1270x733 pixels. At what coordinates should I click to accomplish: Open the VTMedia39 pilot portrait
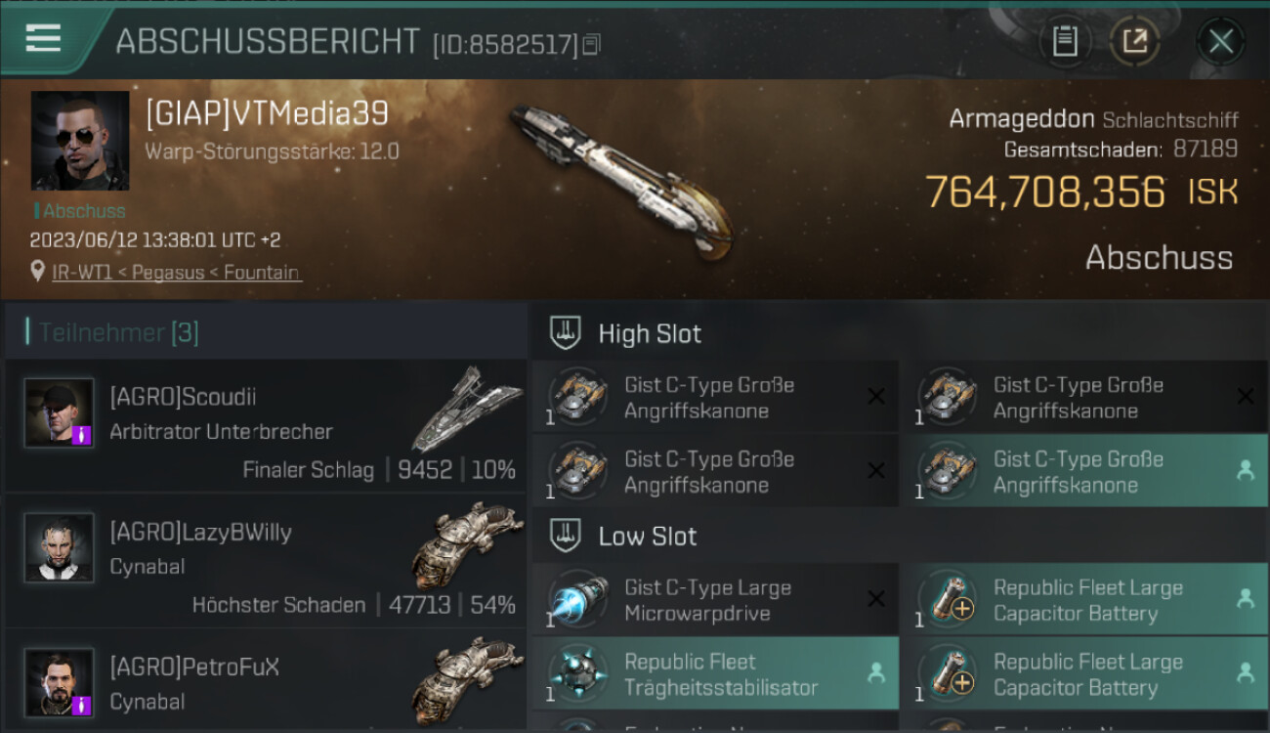pos(80,141)
